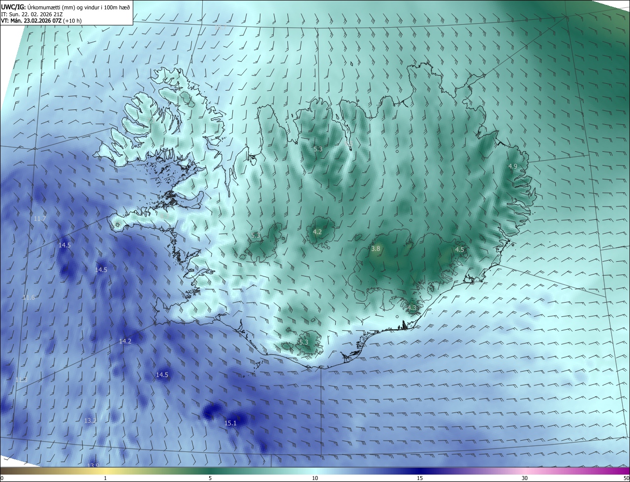Screen dimensions: 630x482
Task: Click the 5 tick on the color scale
Action: click(210, 478)
